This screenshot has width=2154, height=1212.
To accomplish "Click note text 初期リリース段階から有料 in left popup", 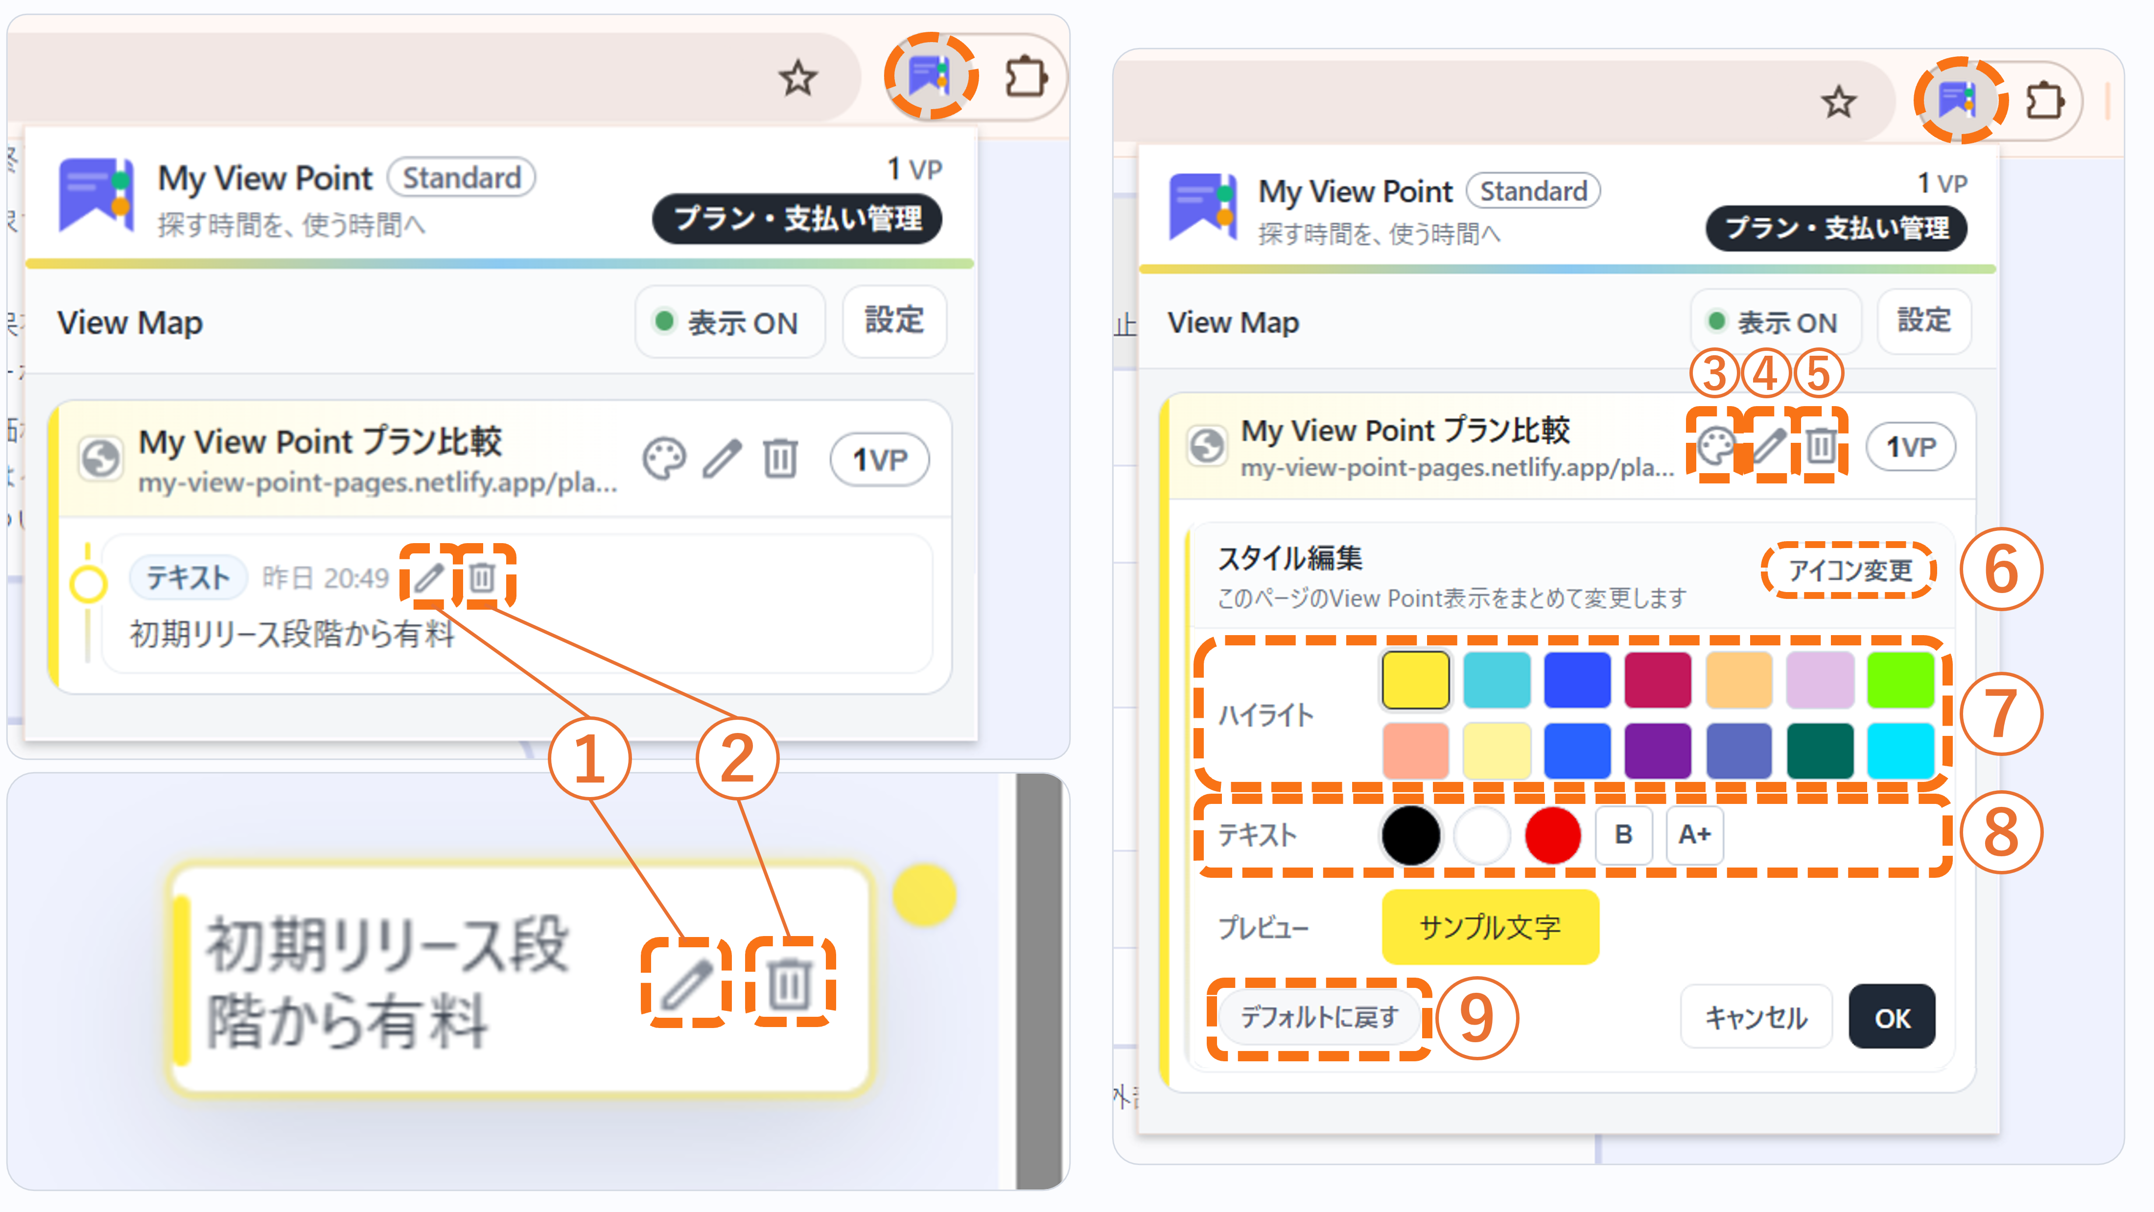I will tap(292, 634).
